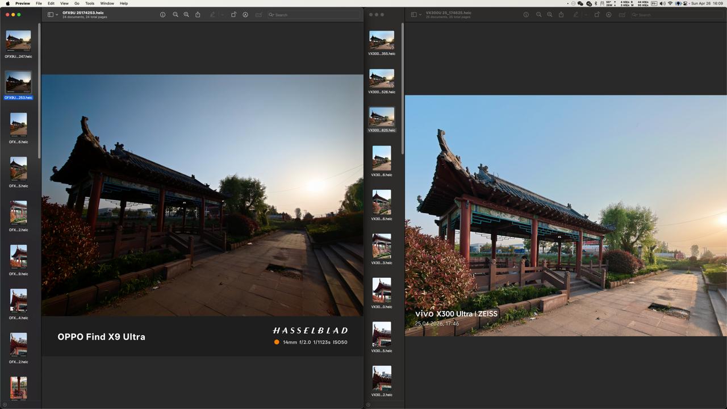Open highlight pen tool in OFX9U window
727x409 pixels.
pyautogui.click(x=212, y=15)
